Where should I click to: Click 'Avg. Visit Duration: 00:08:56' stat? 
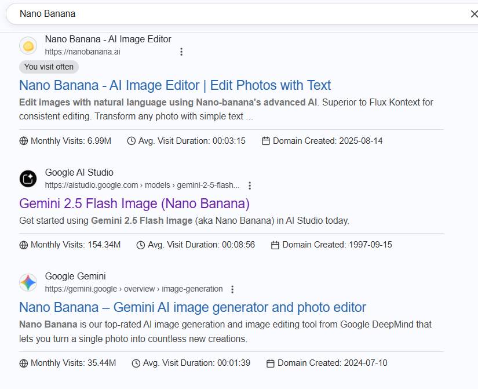tap(196, 245)
